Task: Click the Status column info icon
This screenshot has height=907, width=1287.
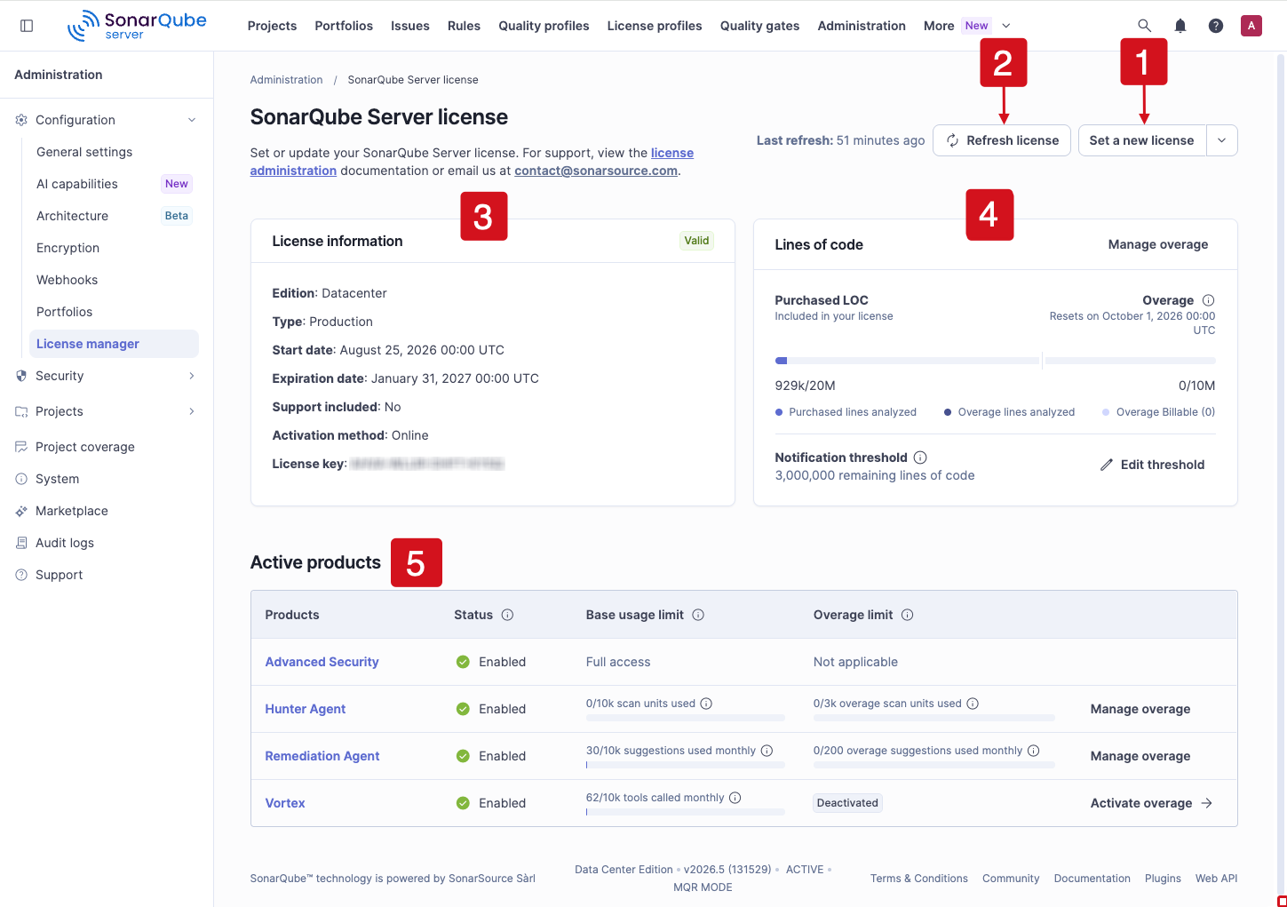Action: [507, 615]
